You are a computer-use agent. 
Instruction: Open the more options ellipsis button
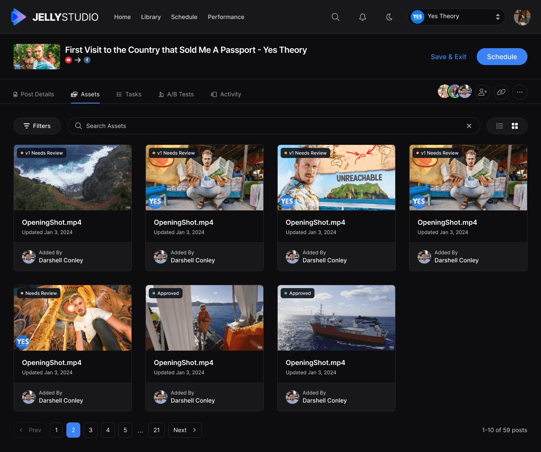click(x=520, y=92)
